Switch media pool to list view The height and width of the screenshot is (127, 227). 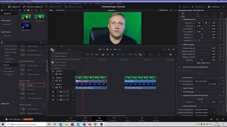coord(32,10)
